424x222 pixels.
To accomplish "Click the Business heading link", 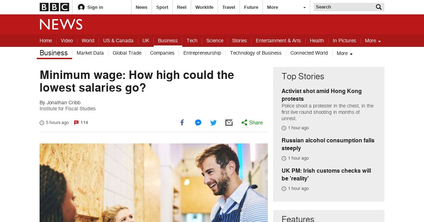I will [x=54, y=53].
